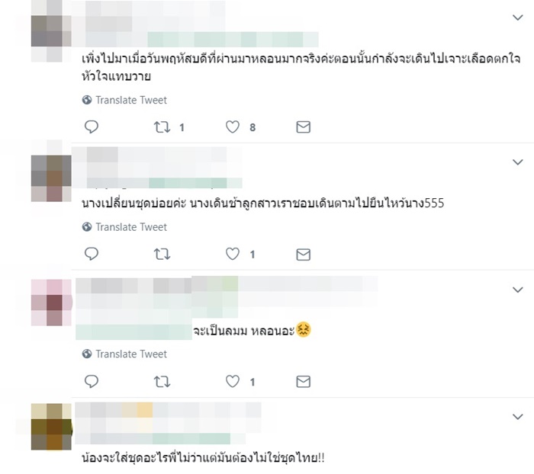Expand the options chevron on second tweet

[518, 162]
